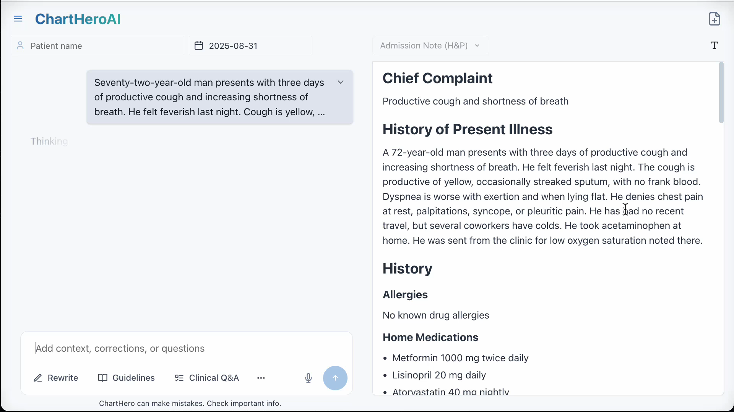734x412 pixels.
Task: Open the Guidelines option
Action: 127,378
